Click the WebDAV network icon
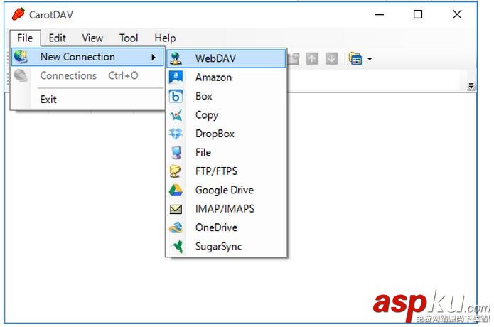The image size is (494, 327). click(x=176, y=58)
